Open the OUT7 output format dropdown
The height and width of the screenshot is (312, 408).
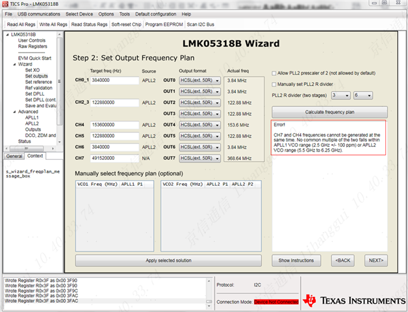(200, 159)
